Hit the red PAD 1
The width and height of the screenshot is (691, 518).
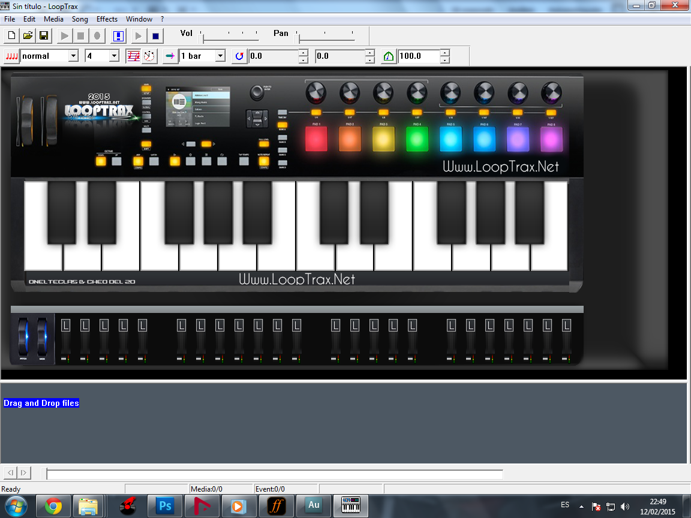(317, 138)
